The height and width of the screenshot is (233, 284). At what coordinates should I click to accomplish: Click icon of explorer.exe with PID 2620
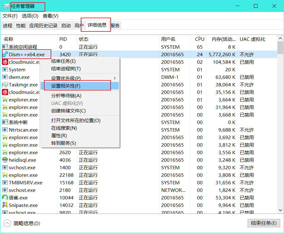click(x=5, y=153)
